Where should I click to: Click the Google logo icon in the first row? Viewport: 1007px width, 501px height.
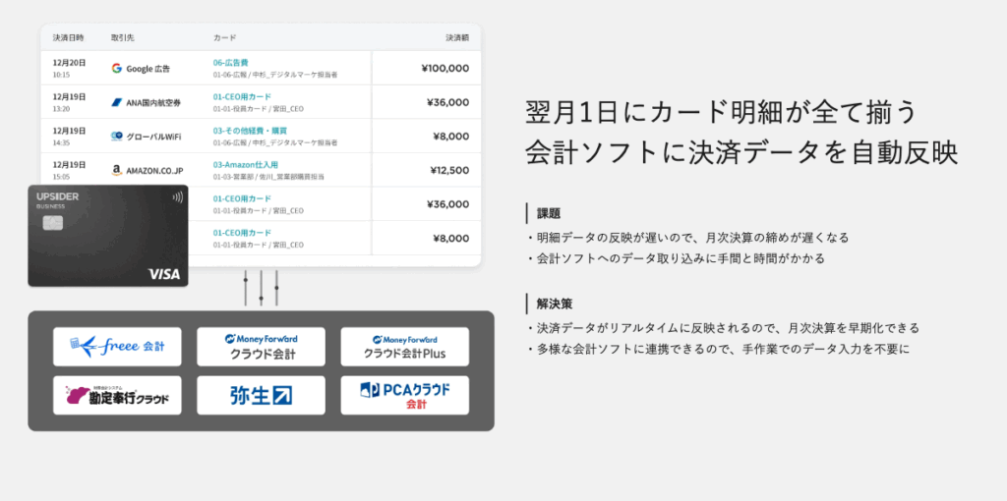(x=117, y=69)
